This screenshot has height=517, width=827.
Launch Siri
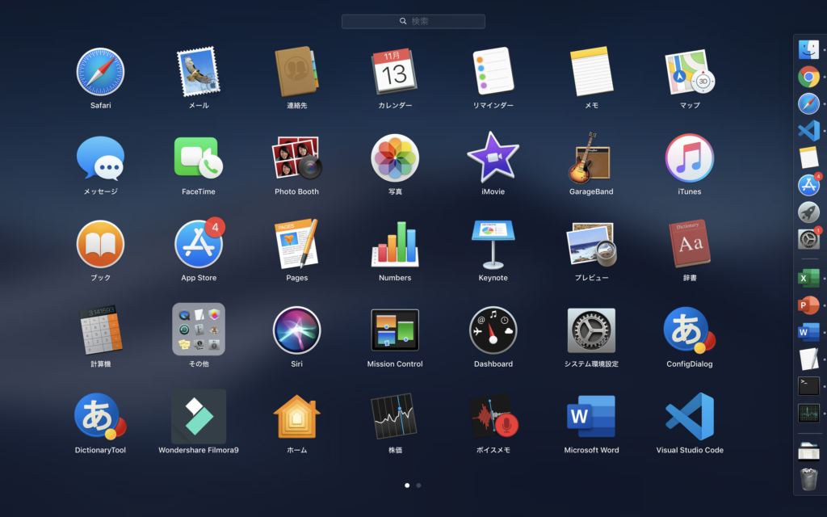click(296, 330)
